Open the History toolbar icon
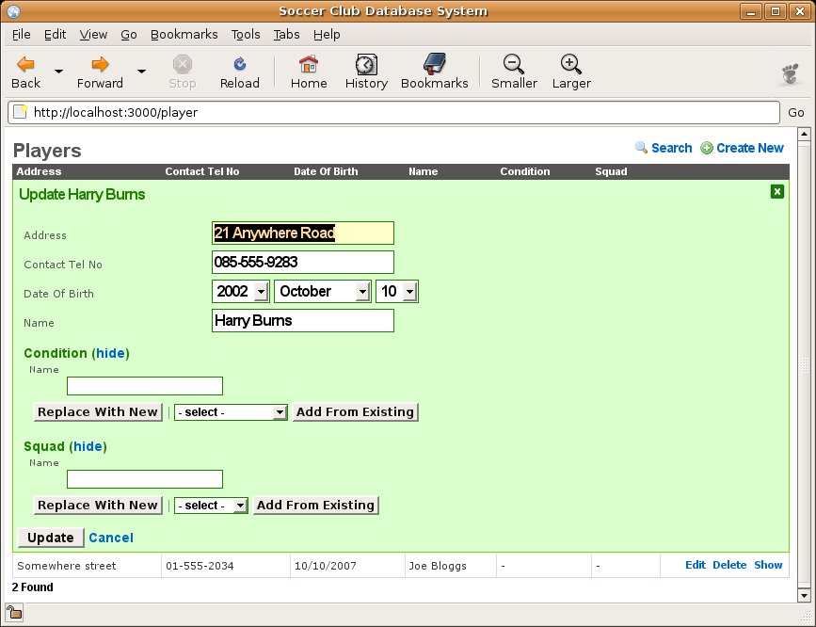The image size is (816, 627). pyautogui.click(x=366, y=65)
